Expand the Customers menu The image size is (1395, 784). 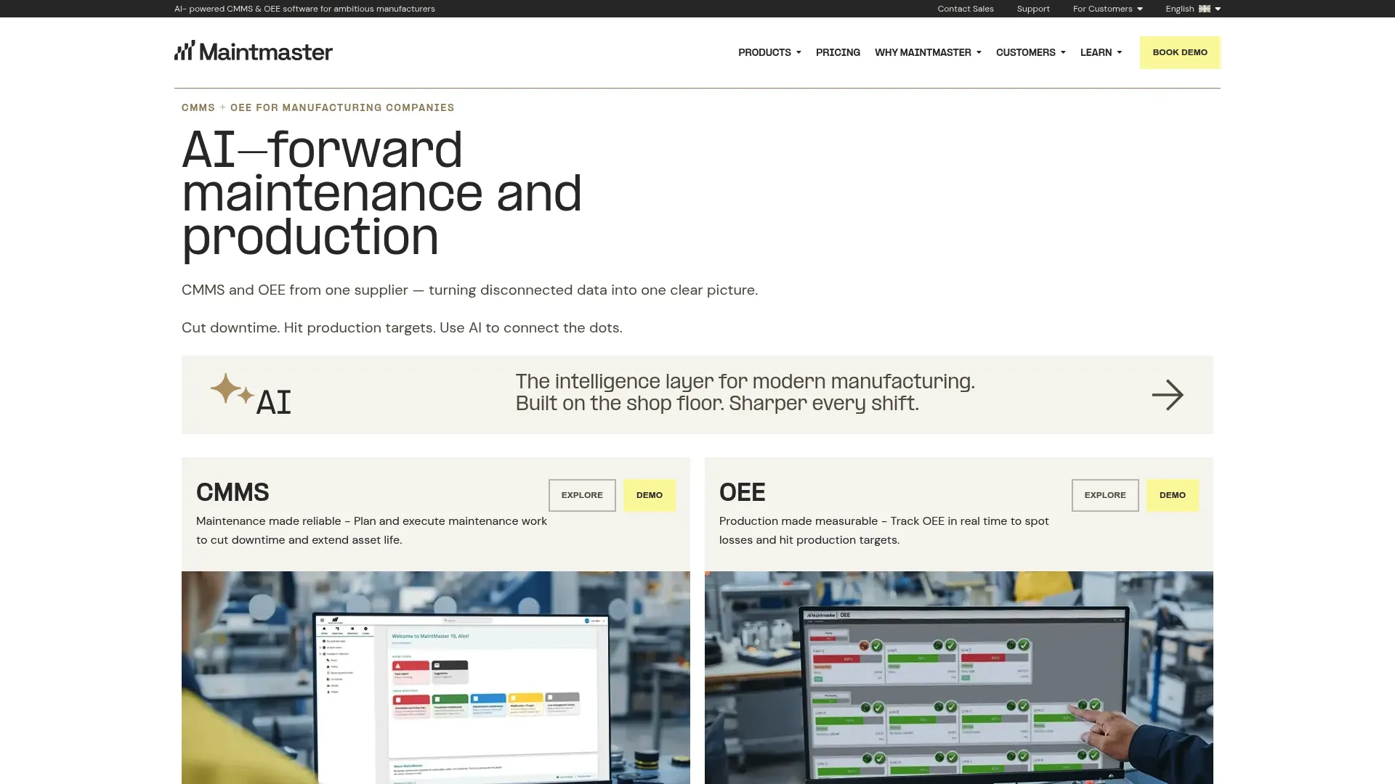1030,52
